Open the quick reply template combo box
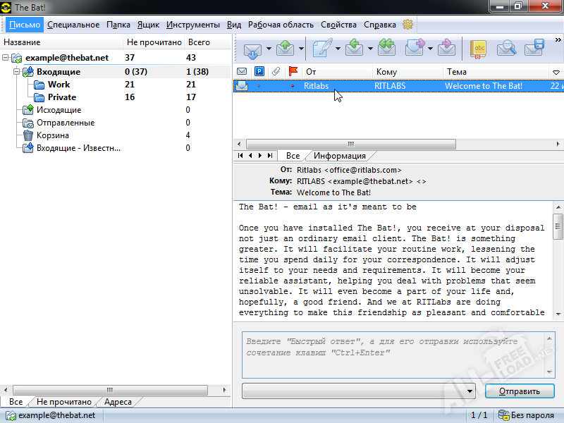Image resolution: width=564 pixels, height=423 pixels. pos(359,391)
